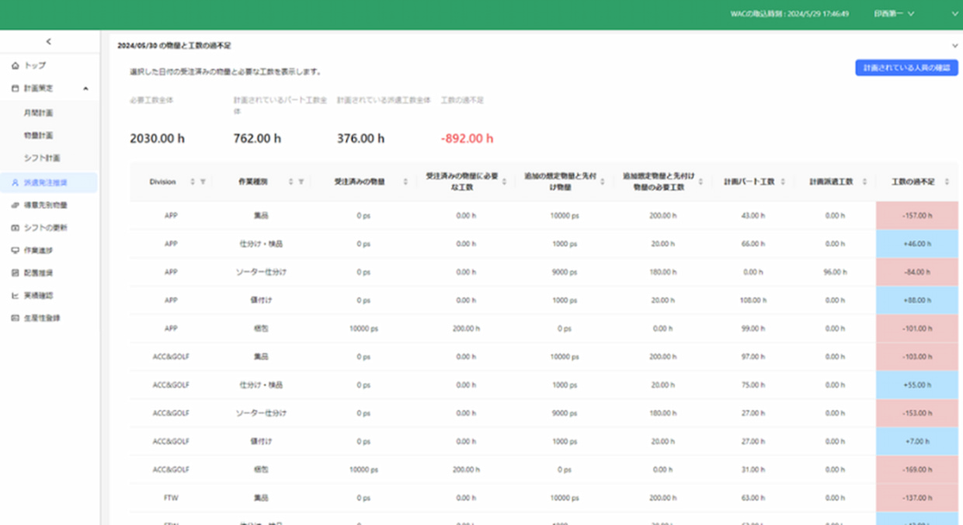The height and width of the screenshot is (525, 963).
Task: Sort the 作業種別 column
Action: coord(290,182)
